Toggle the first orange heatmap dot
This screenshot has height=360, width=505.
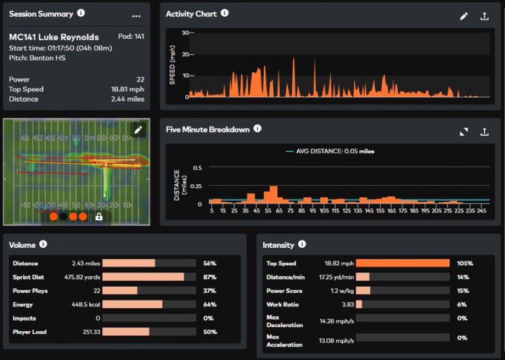pyautogui.click(x=53, y=216)
